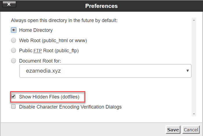Pick the Public FTP Root radio button
The image size is (203, 136).
13,50
